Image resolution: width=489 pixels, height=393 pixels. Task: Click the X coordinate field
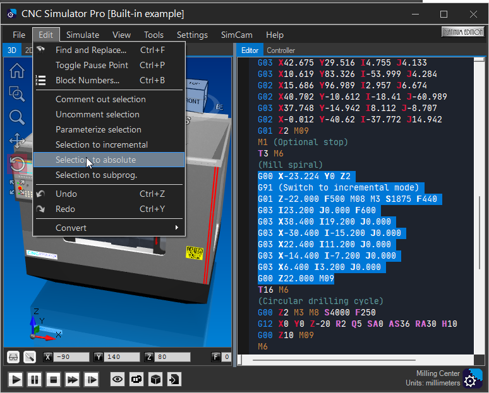(x=71, y=357)
